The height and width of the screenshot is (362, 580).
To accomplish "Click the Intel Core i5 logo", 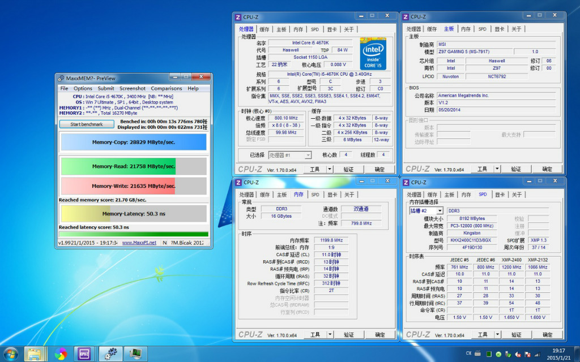I will [x=373, y=54].
